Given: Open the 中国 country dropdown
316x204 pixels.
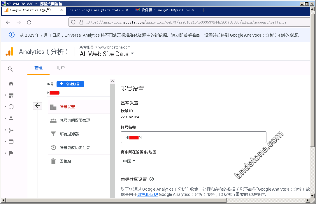Looking at the screenshot, I should (x=129, y=161).
